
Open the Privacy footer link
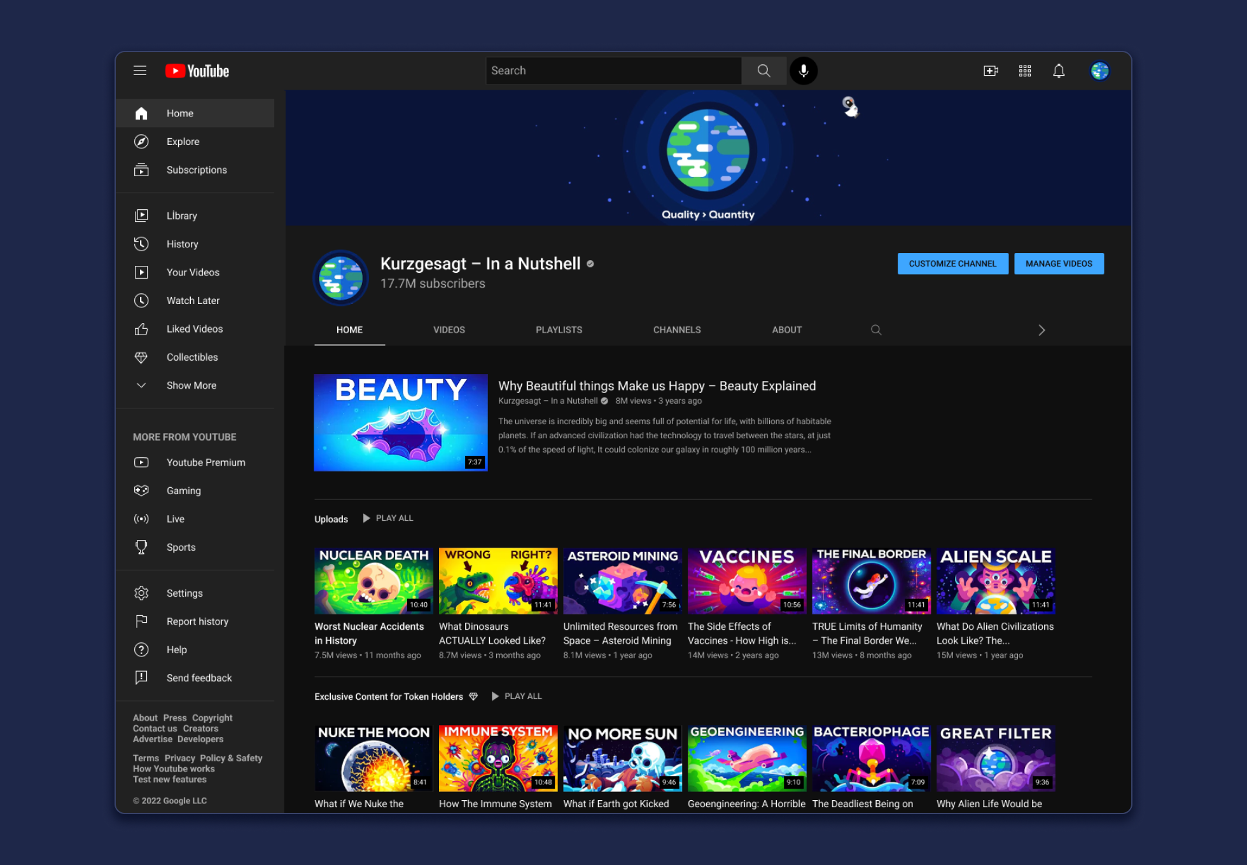click(x=179, y=758)
